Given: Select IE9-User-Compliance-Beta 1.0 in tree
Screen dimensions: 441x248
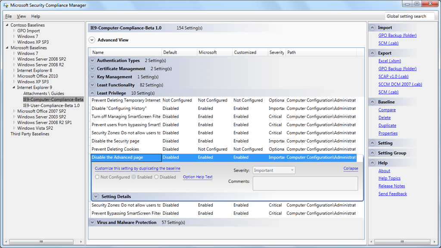Looking at the screenshot, I should coord(51,105).
